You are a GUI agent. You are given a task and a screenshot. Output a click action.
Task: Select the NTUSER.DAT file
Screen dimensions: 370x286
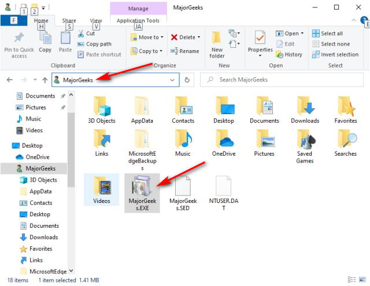click(224, 193)
